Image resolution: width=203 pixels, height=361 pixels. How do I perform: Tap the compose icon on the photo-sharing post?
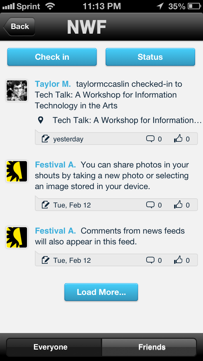(x=46, y=205)
